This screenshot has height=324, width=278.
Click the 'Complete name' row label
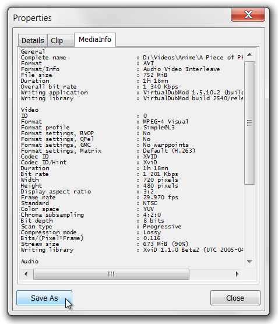43,58
